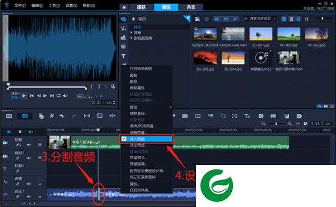Image resolution: width=336 pixels, height=207 pixels.
Task: Open the Title (T) library icon
Action: pos(123,56)
